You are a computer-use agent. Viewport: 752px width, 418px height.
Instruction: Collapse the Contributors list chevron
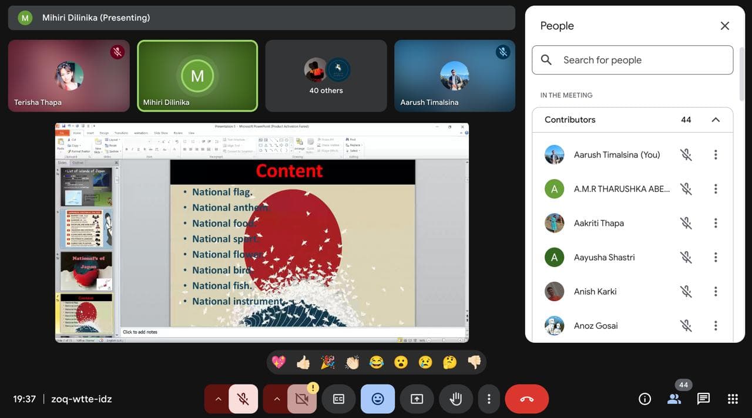point(716,120)
